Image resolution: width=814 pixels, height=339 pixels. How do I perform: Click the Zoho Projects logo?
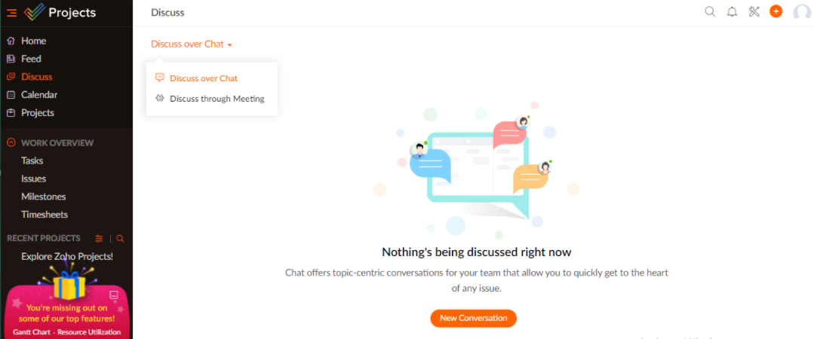[60, 13]
